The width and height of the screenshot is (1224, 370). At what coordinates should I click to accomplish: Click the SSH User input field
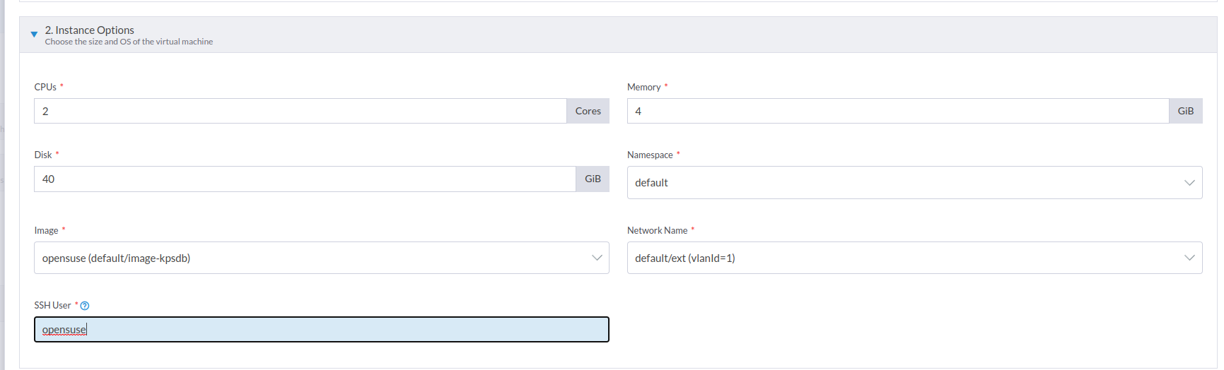[x=322, y=330]
